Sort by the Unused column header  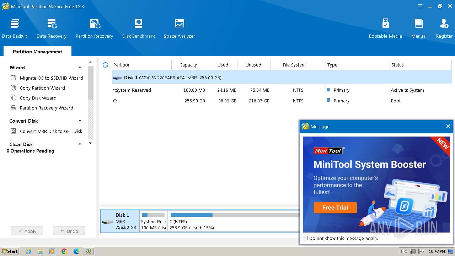pyautogui.click(x=255, y=65)
